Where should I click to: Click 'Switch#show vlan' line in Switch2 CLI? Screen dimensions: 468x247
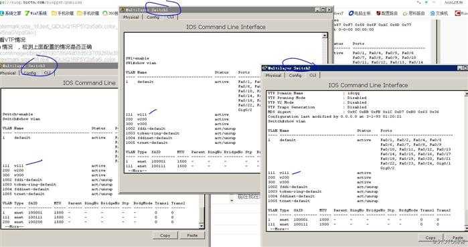tap(287, 121)
